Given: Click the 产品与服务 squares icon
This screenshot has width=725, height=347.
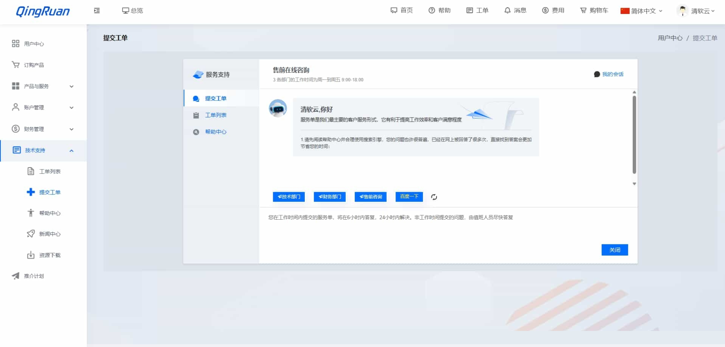Looking at the screenshot, I should pyautogui.click(x=16, y=86).
